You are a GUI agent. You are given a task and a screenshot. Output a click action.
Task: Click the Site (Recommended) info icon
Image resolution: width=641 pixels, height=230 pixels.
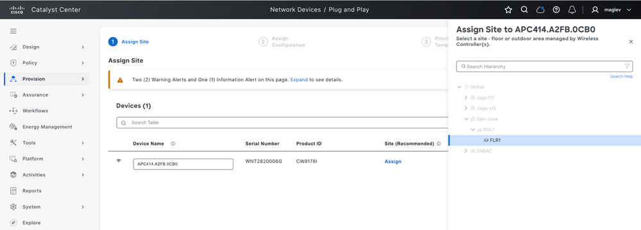(x=439, y=144)
